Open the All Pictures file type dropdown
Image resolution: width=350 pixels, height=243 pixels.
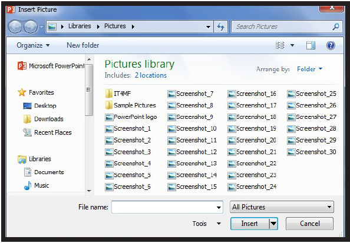click(282, 207)
